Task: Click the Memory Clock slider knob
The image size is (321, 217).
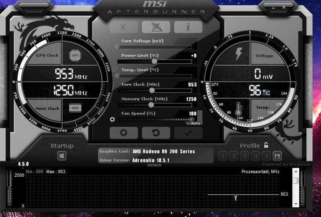Action: tap(151, 105)
